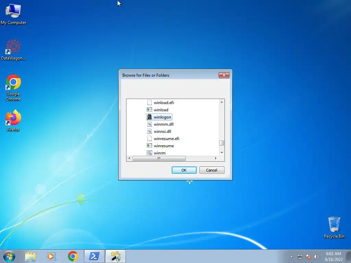Screen dimensions: 351x263
Task: Select the winresume.efi item label
Action: (167, 139)
